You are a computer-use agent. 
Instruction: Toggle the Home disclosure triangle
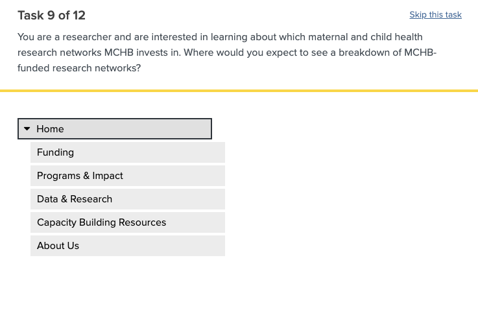point(27,129)
